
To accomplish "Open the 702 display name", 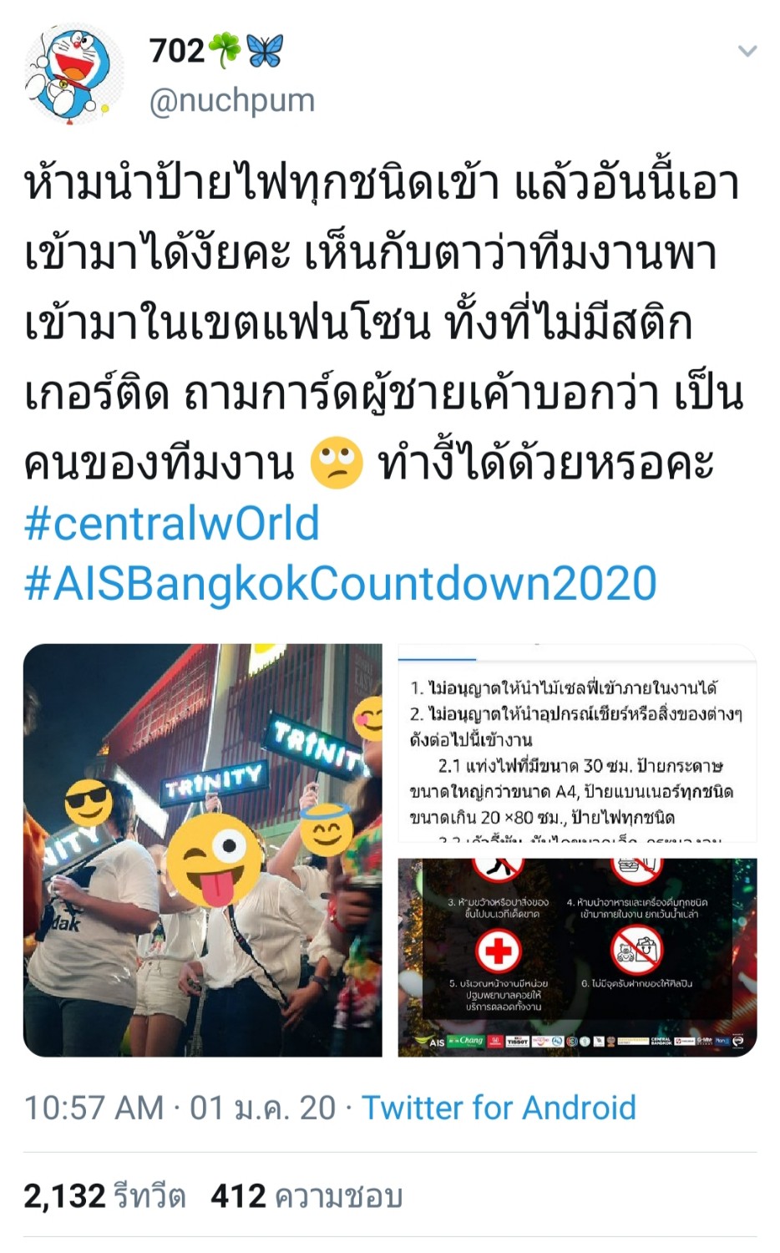I will point(177,50).
